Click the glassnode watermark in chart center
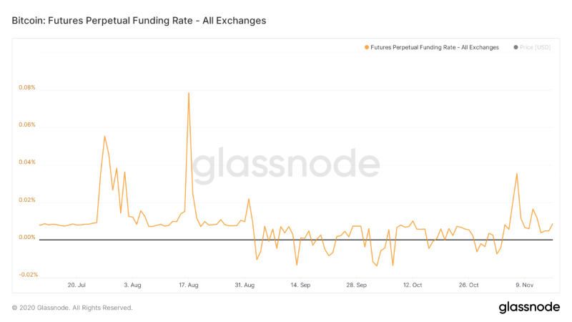This screenshot has width=572, height=322. click(x=286, y=166)
